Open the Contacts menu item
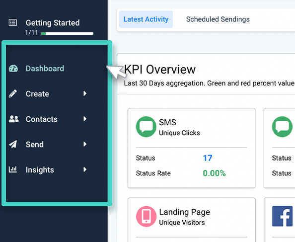Viewport: 295px width, 242px height. pos(42,119)
